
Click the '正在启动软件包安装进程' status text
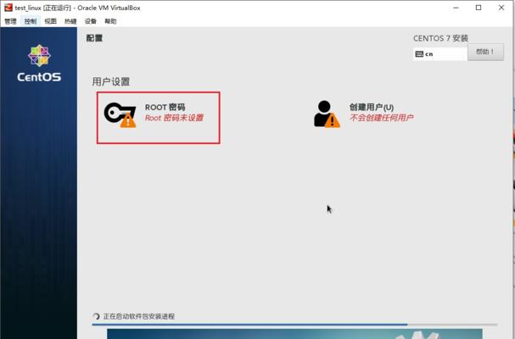pyautogui.click(x=139, y=316)
